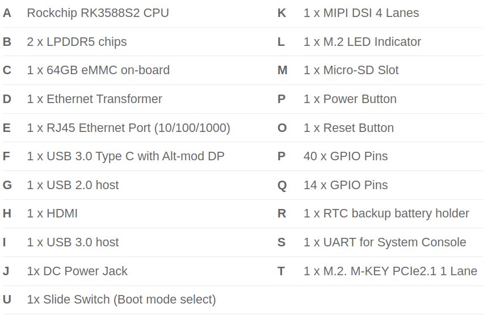Select the Ethernet Transformer entry
This screenshot has width=483, height=316.
[94, 99]
